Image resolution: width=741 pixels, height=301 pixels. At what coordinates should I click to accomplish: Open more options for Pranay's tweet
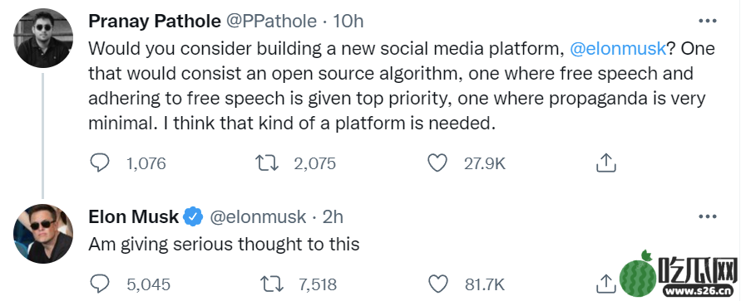click(708, 22)
